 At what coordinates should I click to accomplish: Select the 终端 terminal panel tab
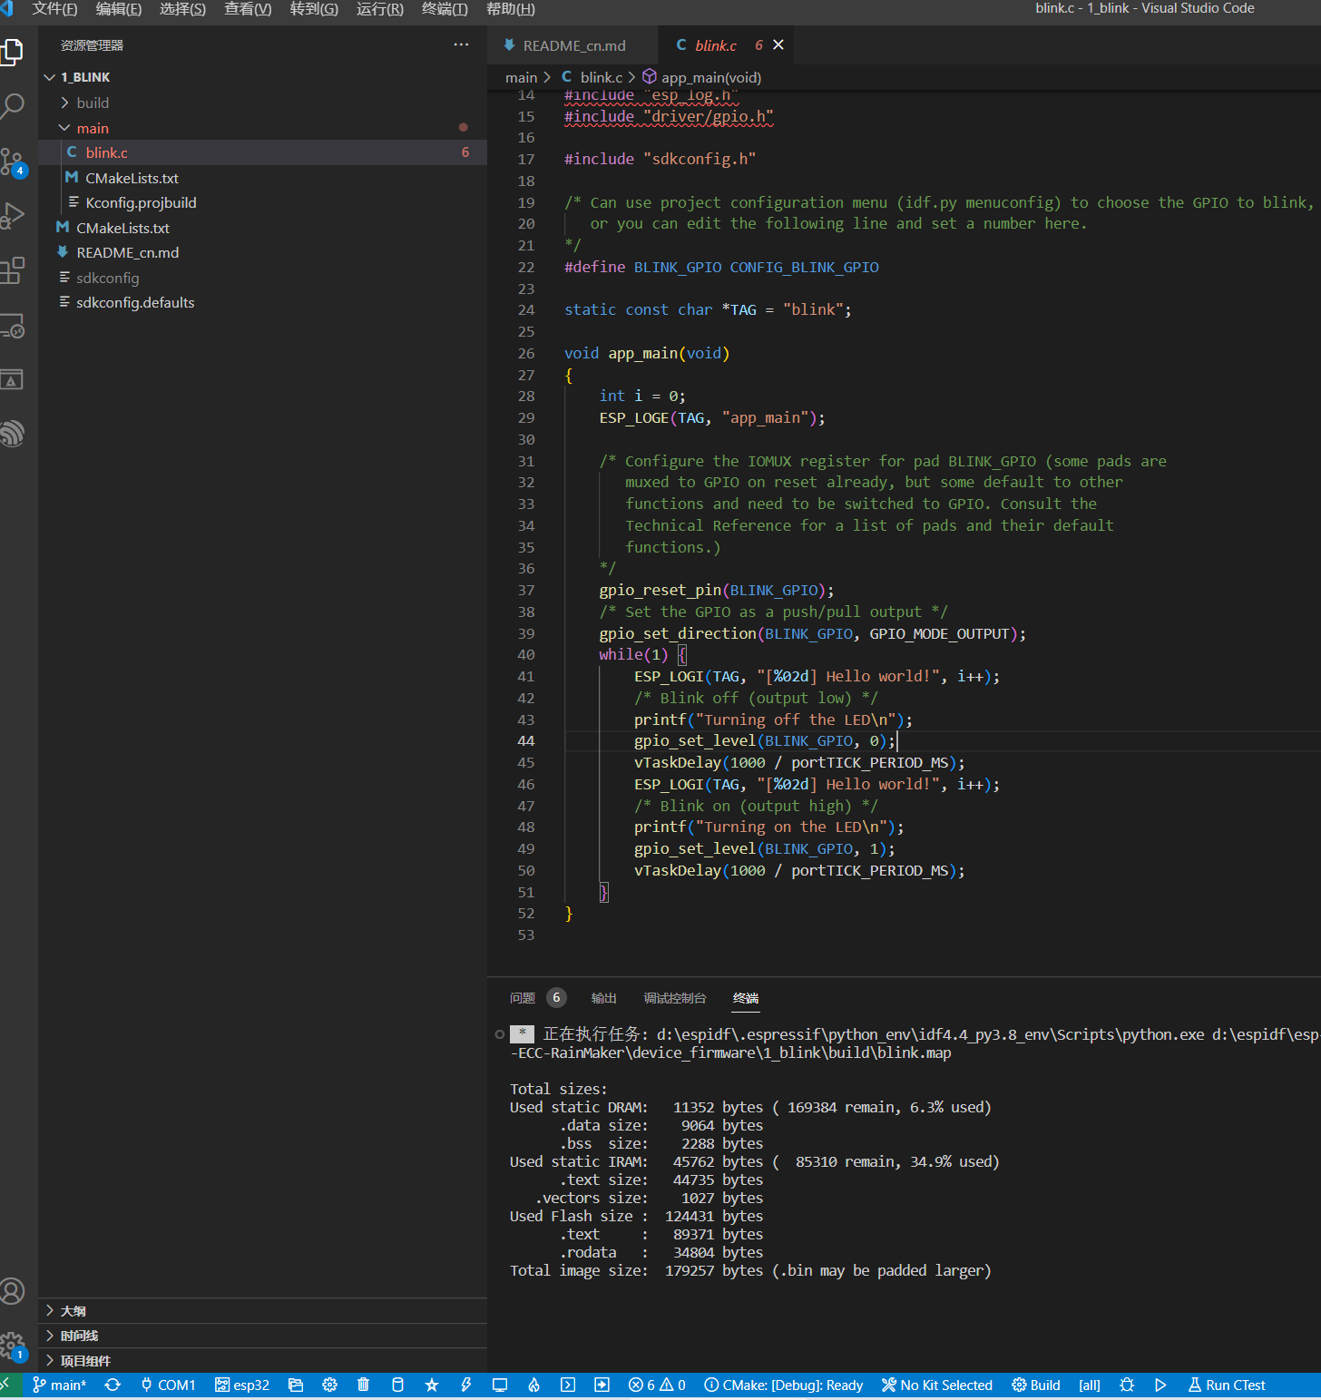click(x=746, y=998)
